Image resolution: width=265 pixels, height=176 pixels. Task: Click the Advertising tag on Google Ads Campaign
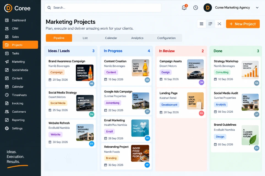113,103
